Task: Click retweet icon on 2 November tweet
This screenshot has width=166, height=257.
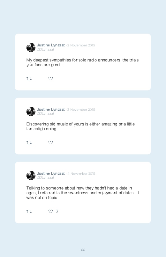Action: 29,79
